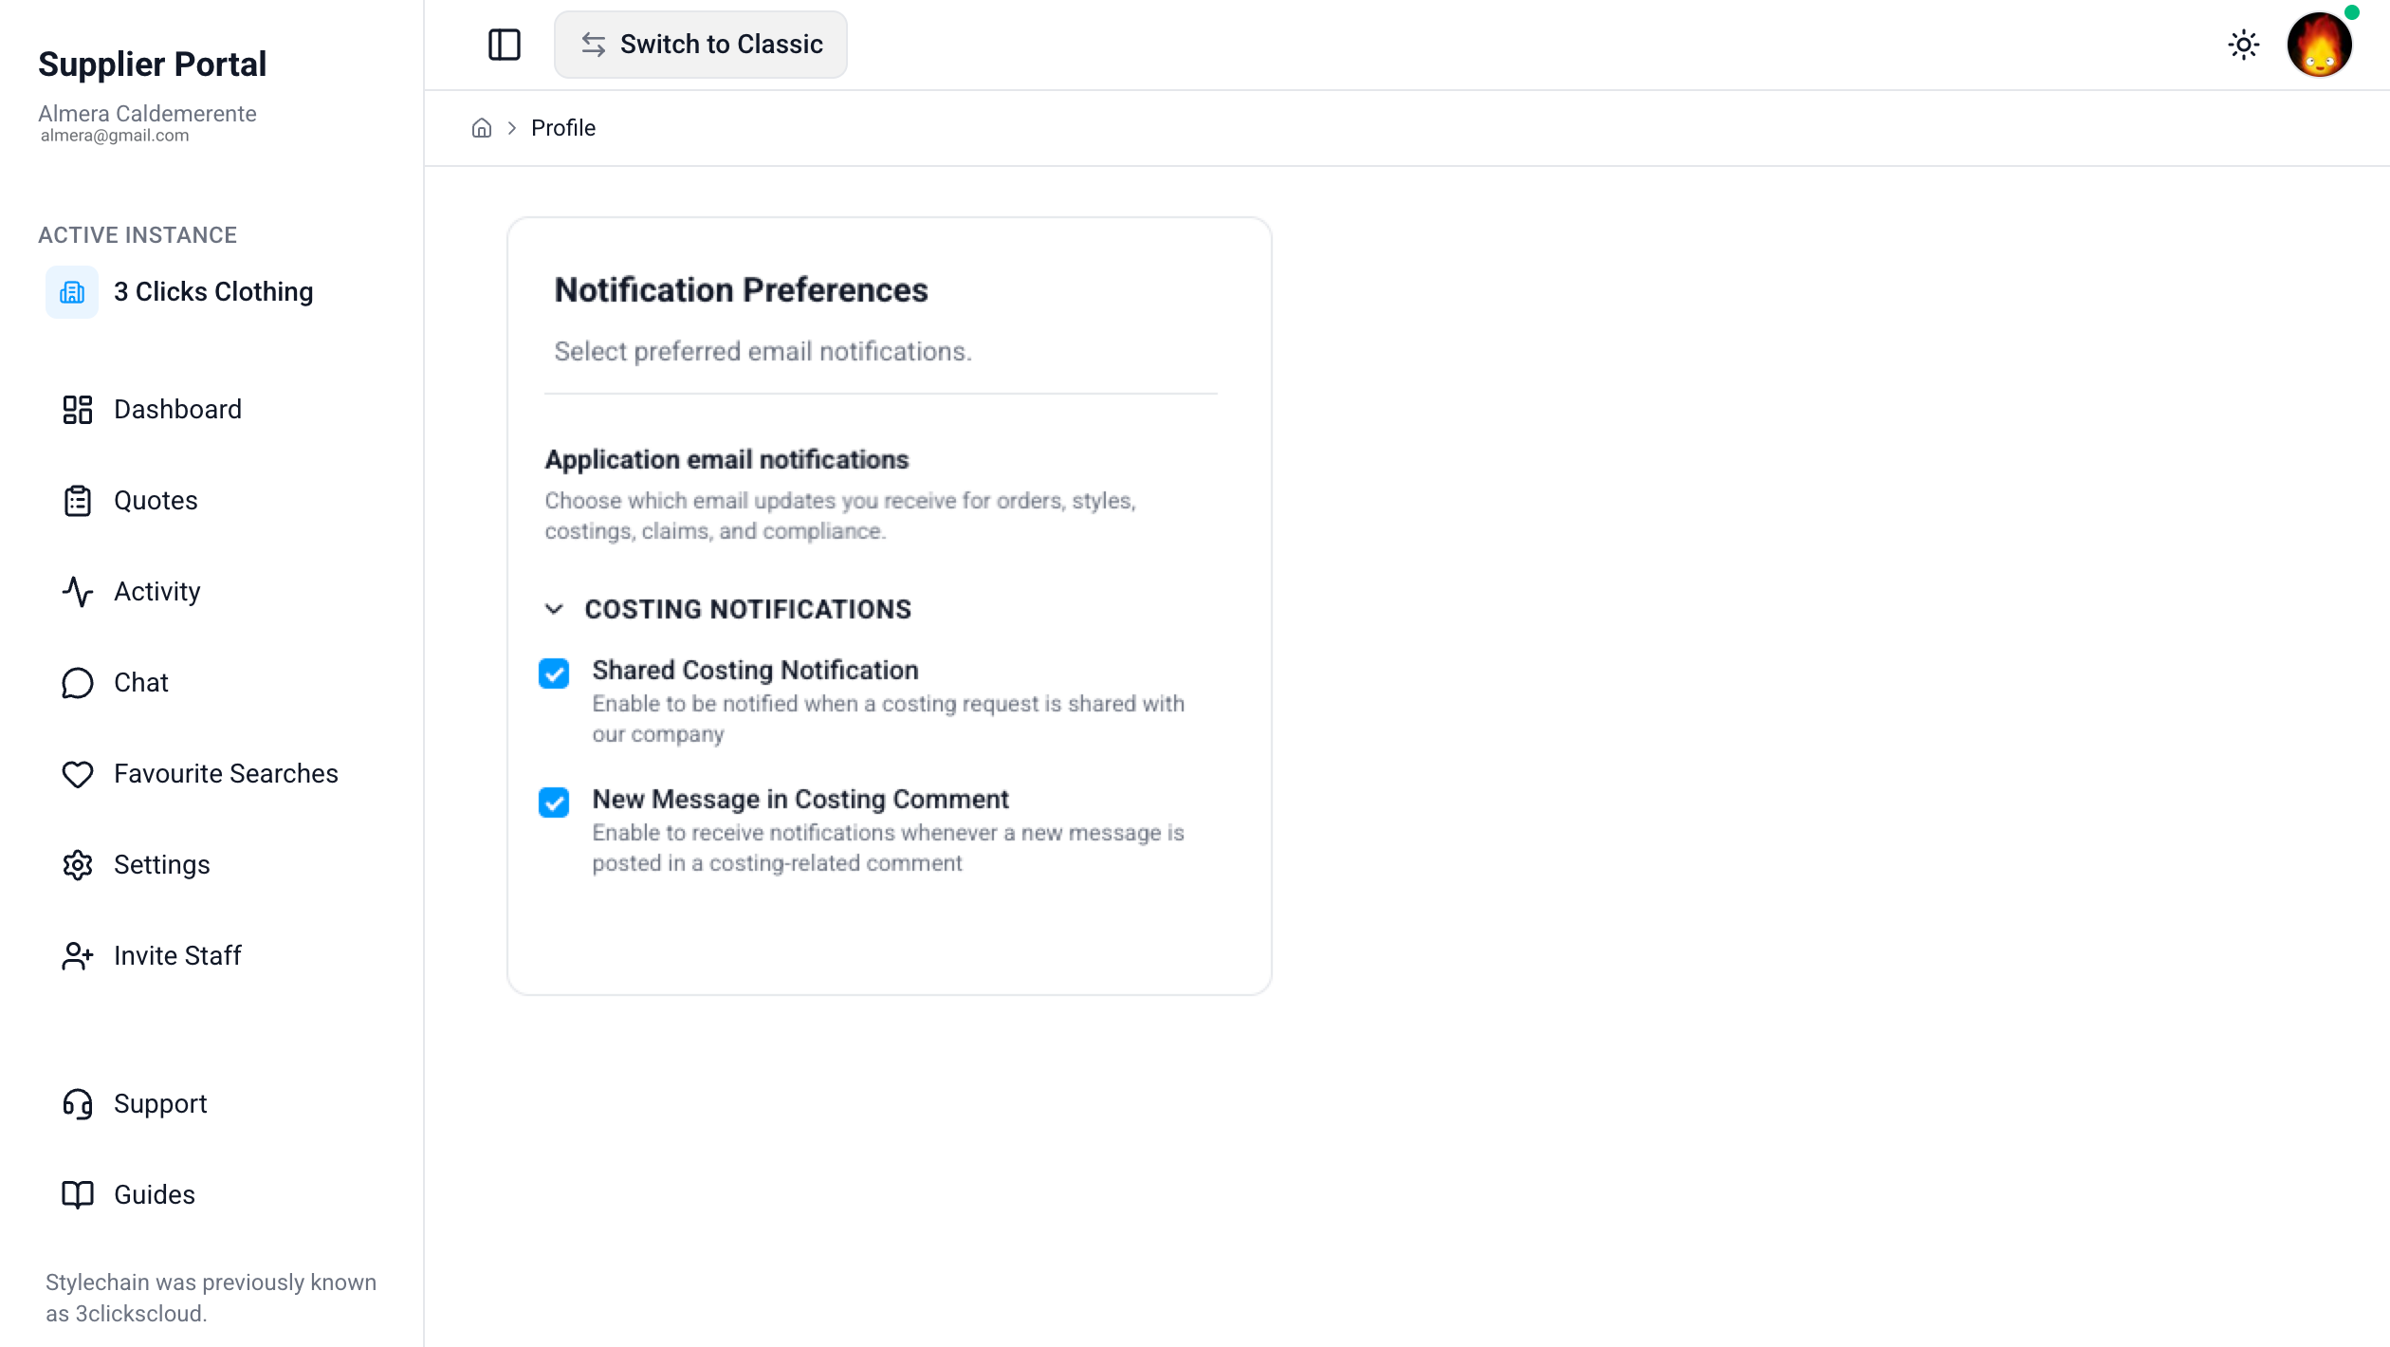The width and height of the screenshot is (2390, 1347).
Task: Click the Activity pulse icon
Action: point(78,592)
